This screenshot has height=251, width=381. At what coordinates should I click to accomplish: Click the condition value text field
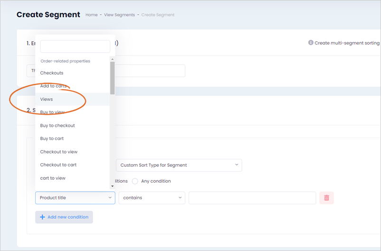[252, 198]
